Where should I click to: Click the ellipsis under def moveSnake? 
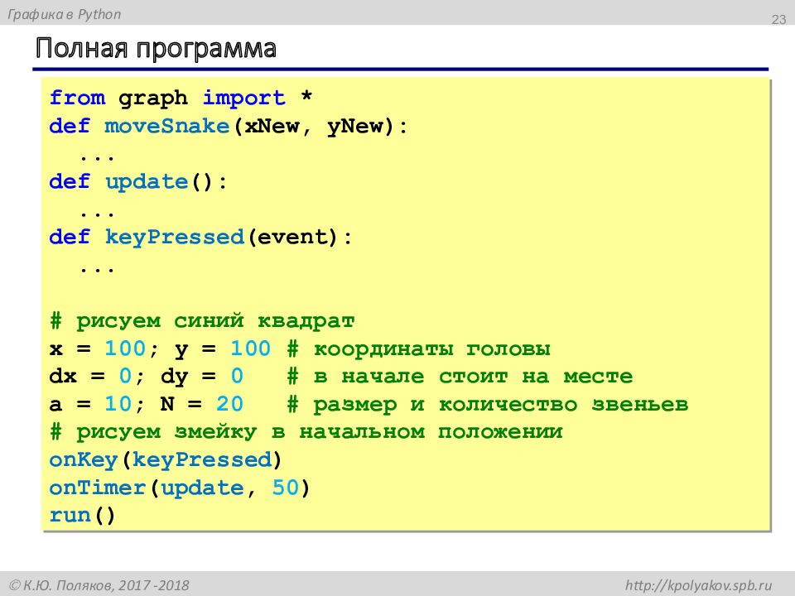tap(97, 158)
